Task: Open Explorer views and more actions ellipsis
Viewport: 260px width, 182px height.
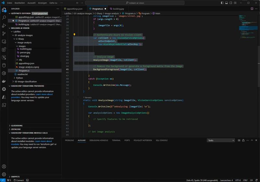Action: coord(58,9)
